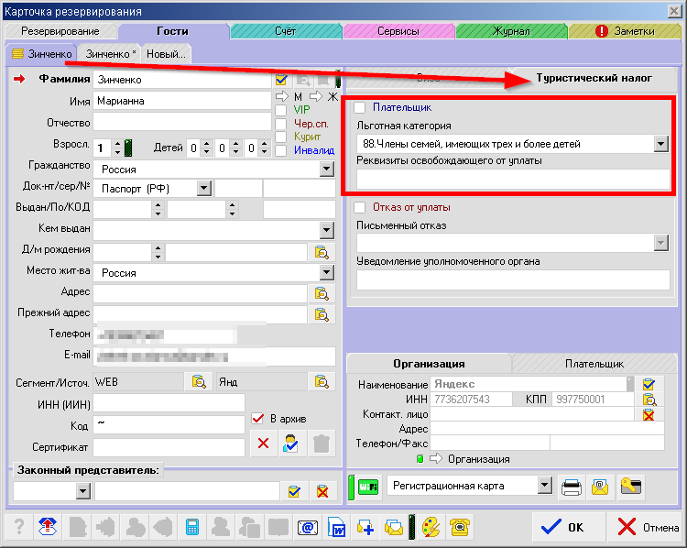
Task: Click the red X delete icon near Код
Action: [263, 444]
